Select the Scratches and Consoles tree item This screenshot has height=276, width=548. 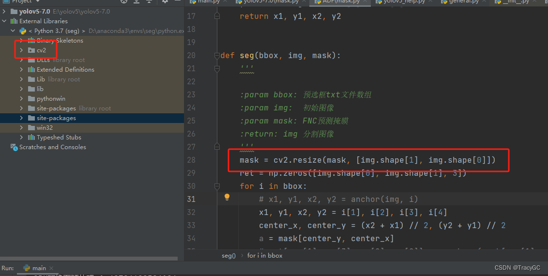click(x=92, y=147)
